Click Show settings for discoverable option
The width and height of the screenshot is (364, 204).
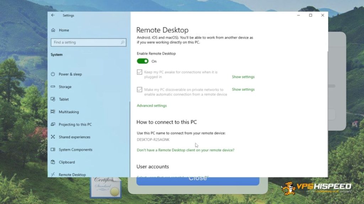[x=243, y=90]
